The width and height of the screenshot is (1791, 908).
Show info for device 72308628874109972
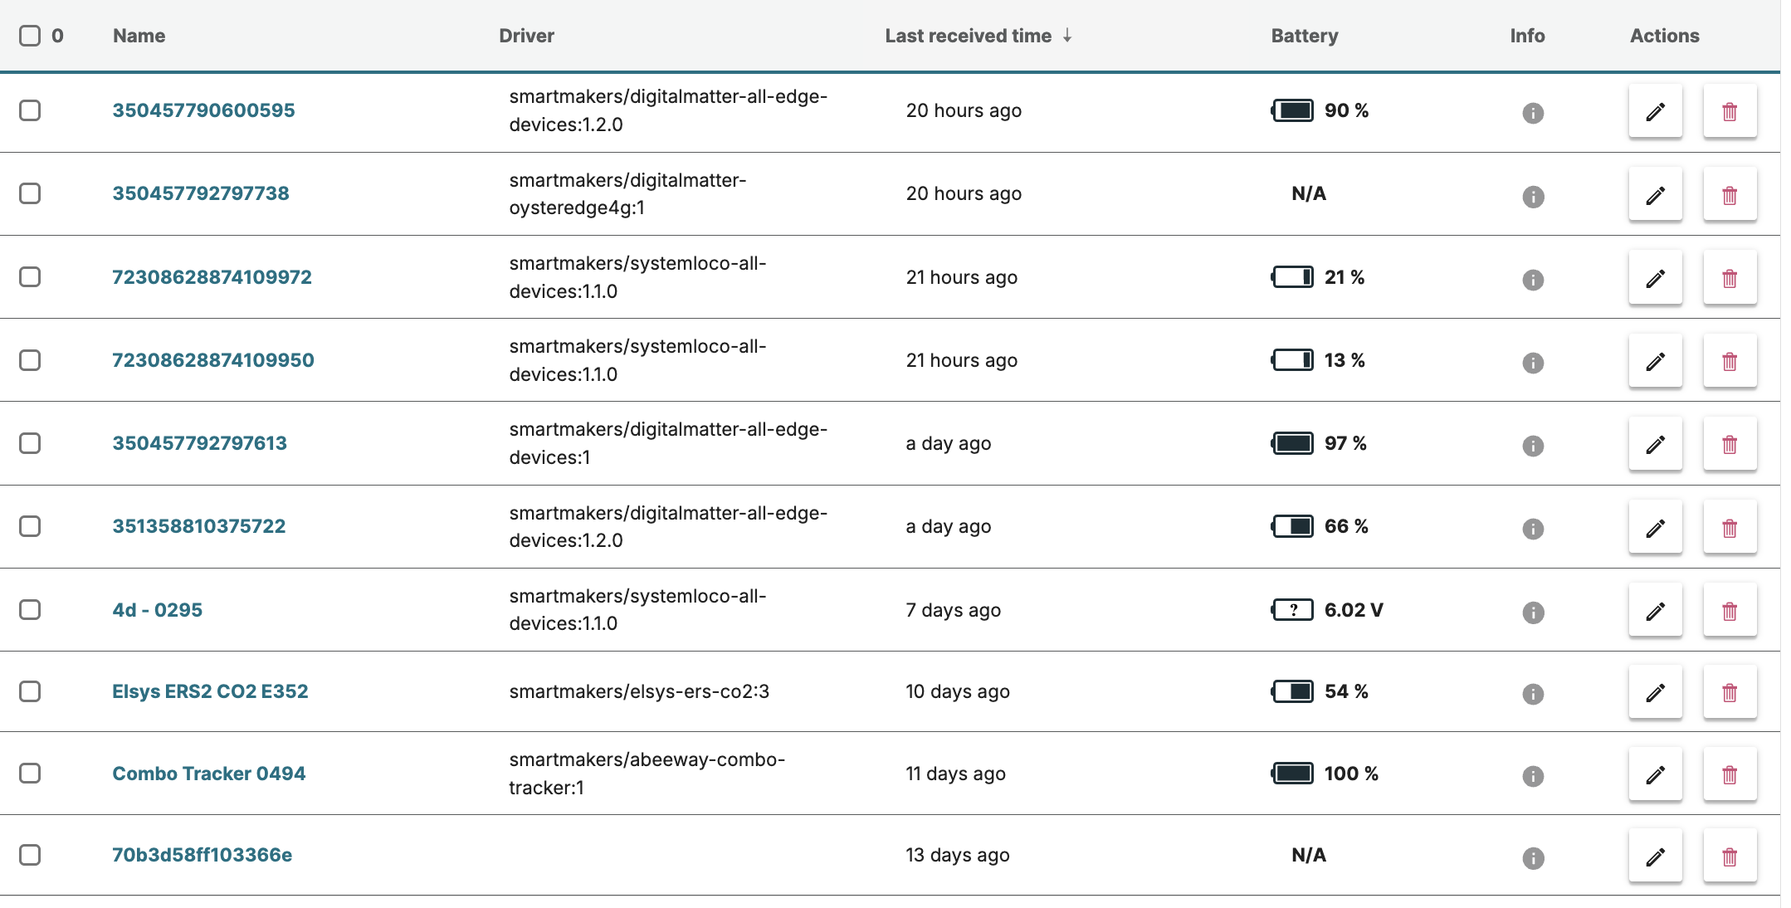click(x=1533, y=280)
